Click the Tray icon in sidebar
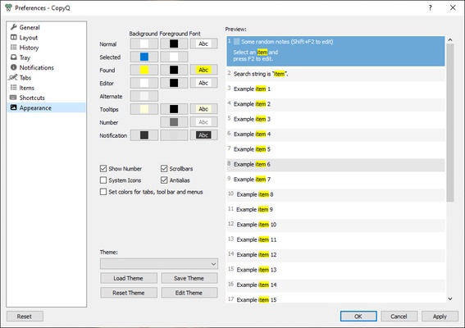465x328 pixels. (14, 57)
